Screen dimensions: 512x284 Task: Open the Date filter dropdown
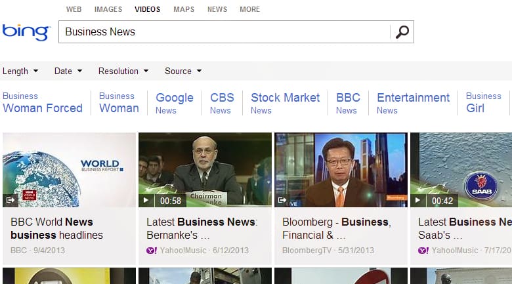coord(68,71)
